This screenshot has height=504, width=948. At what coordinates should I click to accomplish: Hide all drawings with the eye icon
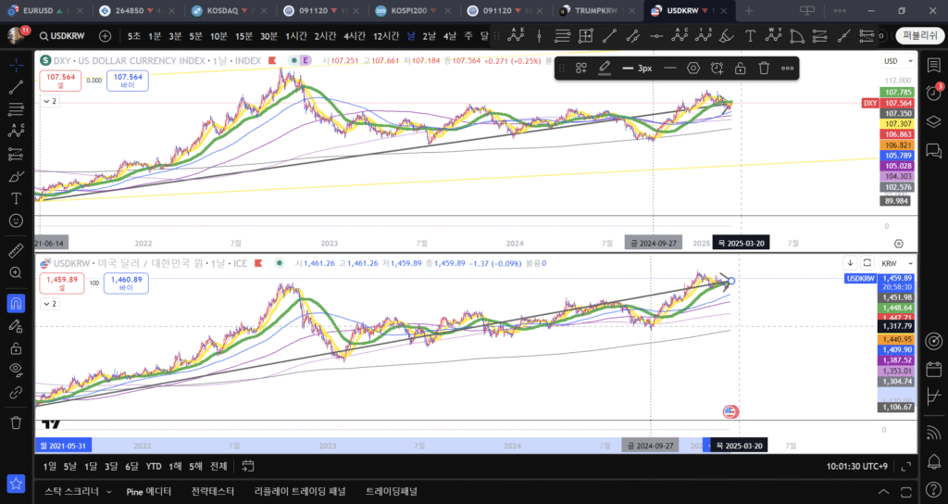tap(17, 370)
